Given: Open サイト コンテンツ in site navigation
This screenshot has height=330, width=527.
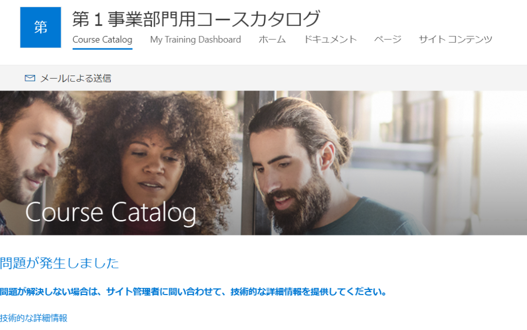Looking at the screenshot, I should [x=455, y=40].
